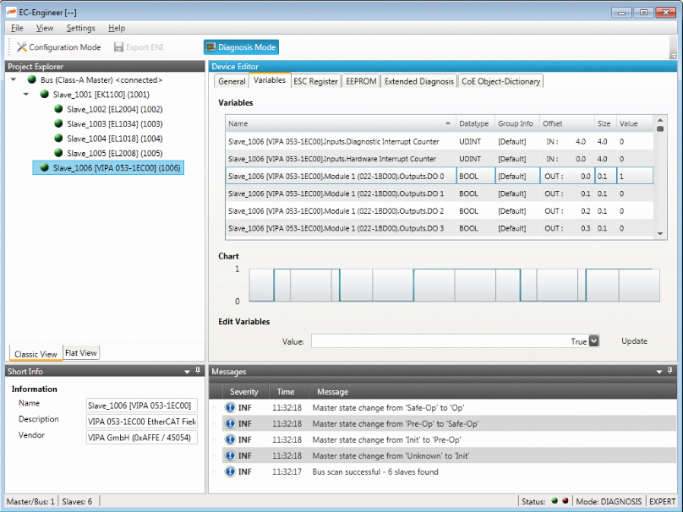
Task: Select the Outputs.DO 2 variable row
Action: coord(440,210)
